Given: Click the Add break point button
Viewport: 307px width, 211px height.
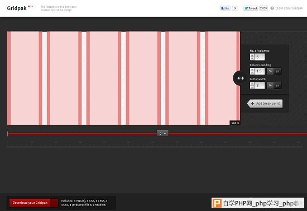Looking at the screenshot, I should coord(265,104).
